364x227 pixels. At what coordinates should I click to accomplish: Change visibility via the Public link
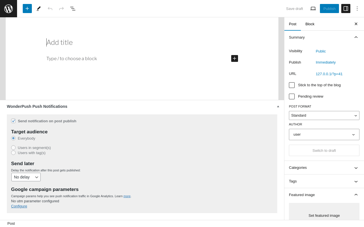click(x=321, y=51)
